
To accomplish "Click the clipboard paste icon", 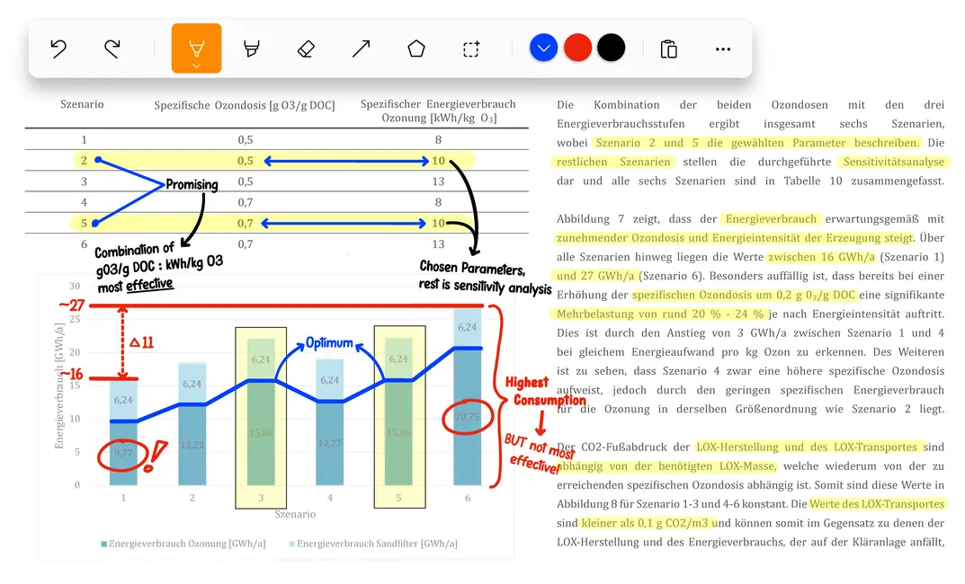I will pyautogui.click(x=668, y=49).
